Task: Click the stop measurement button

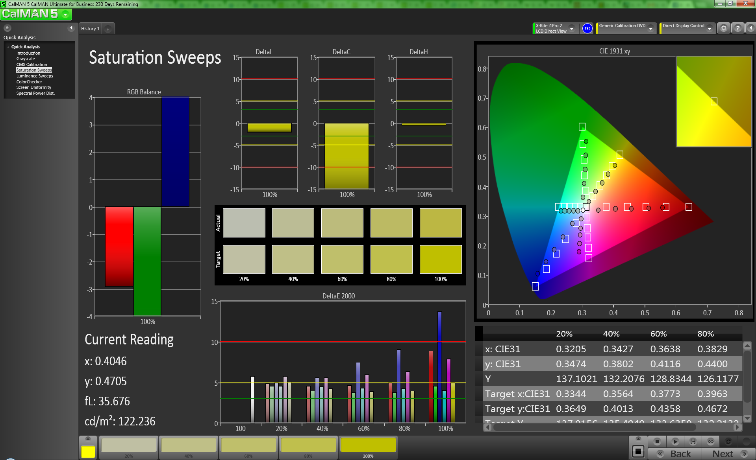Action: [657, 441]
